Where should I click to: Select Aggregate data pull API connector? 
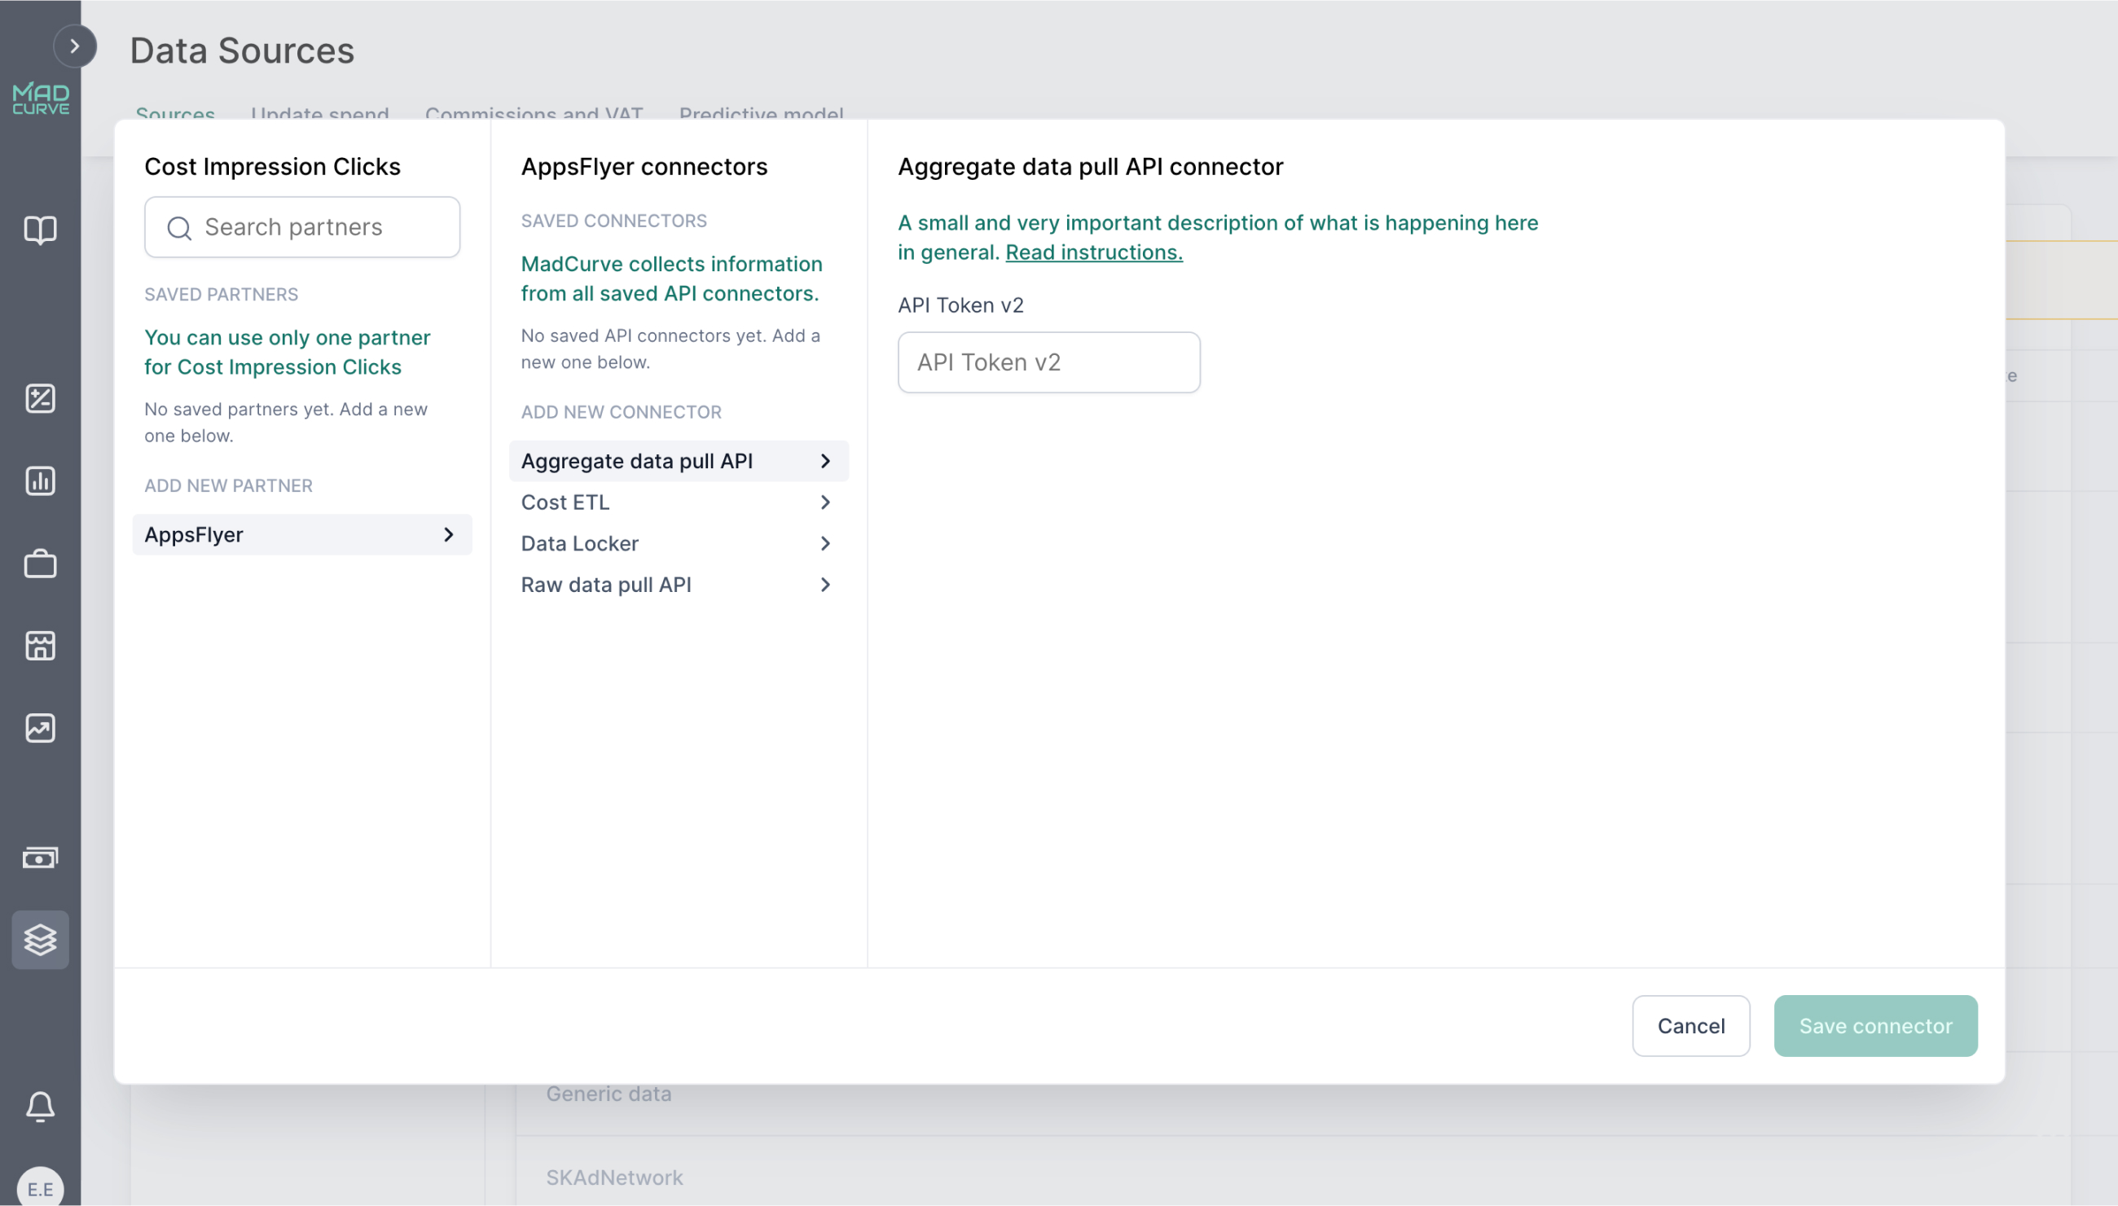click(677, 462)
